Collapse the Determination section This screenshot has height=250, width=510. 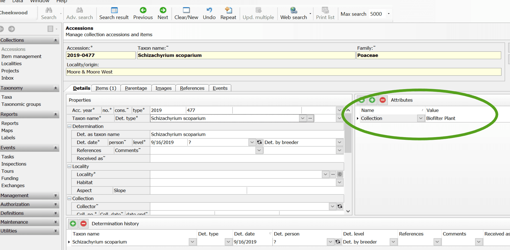click(69, 126)
